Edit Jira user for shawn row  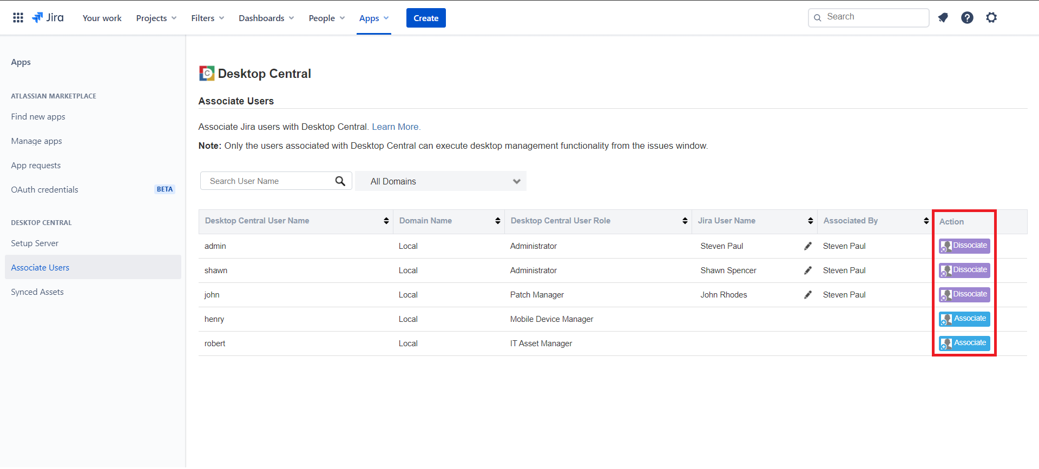coord(808,270)
